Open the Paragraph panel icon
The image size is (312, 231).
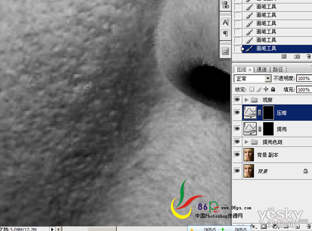point(225,33)
